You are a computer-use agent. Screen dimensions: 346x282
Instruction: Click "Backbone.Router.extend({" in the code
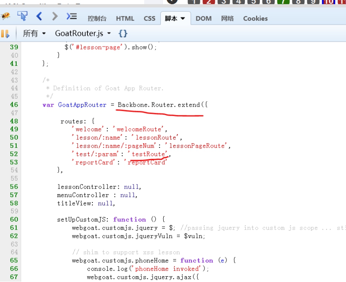(x=163, y=105)
